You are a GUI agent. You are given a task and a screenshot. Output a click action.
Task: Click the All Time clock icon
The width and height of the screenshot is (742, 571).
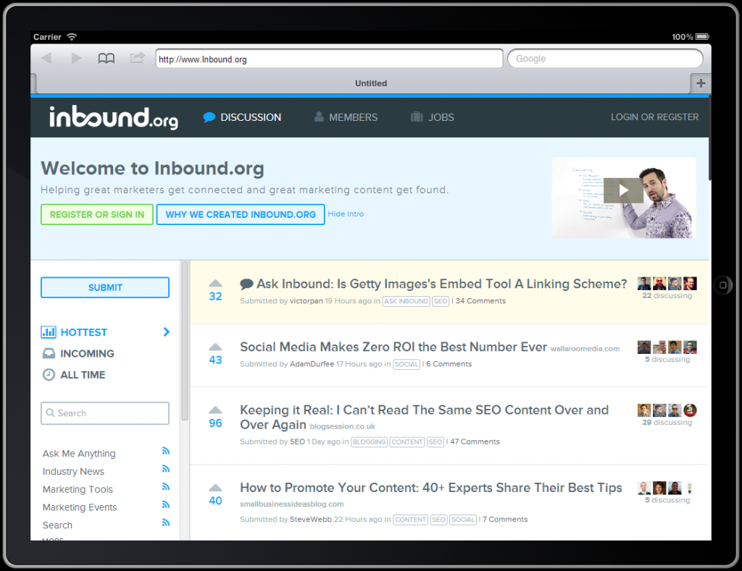click(49, 375)
